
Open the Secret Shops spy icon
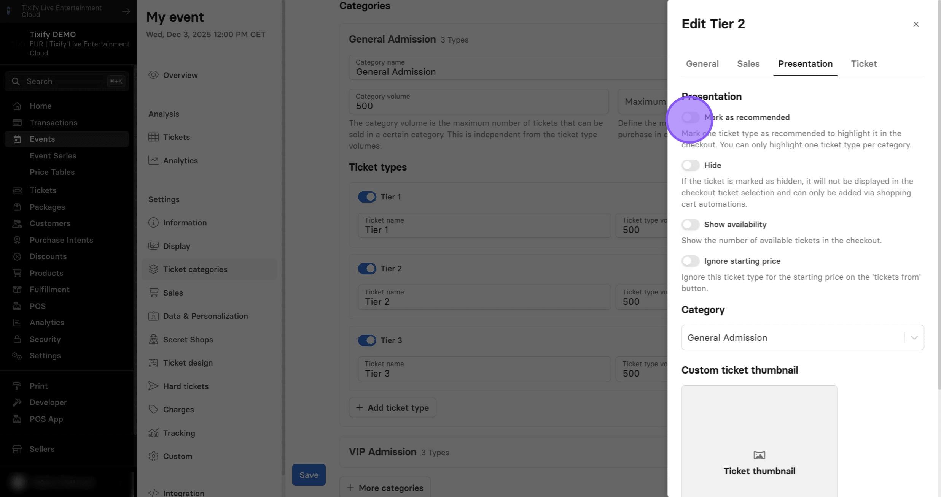tap(153, 339)
